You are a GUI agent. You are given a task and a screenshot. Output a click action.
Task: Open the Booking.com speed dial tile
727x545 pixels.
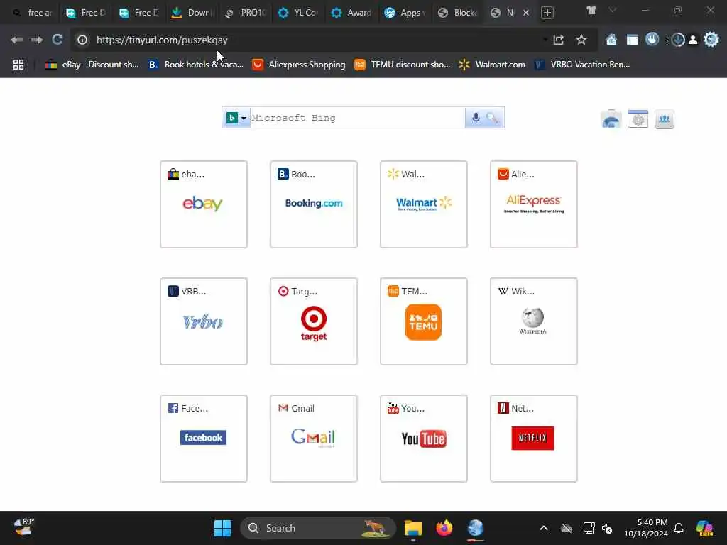coord(314,204)
